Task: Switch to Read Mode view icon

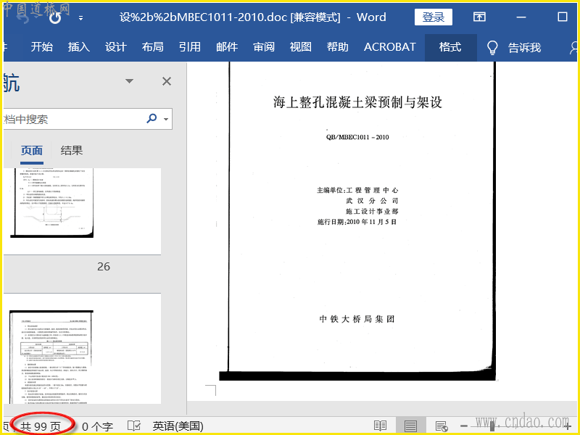Action: click(380, 426)
